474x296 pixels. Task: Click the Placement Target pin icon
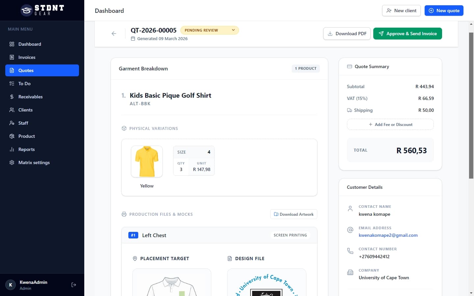(x=135, y=259)
